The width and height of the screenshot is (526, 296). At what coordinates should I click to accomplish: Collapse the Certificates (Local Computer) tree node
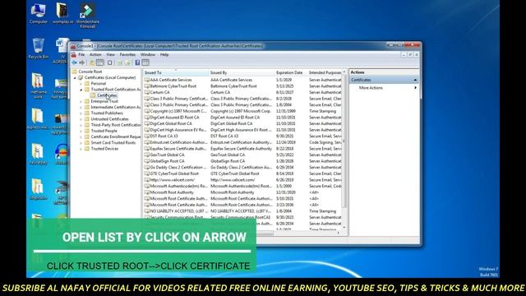pyautogui.click(x=75, y=78)
